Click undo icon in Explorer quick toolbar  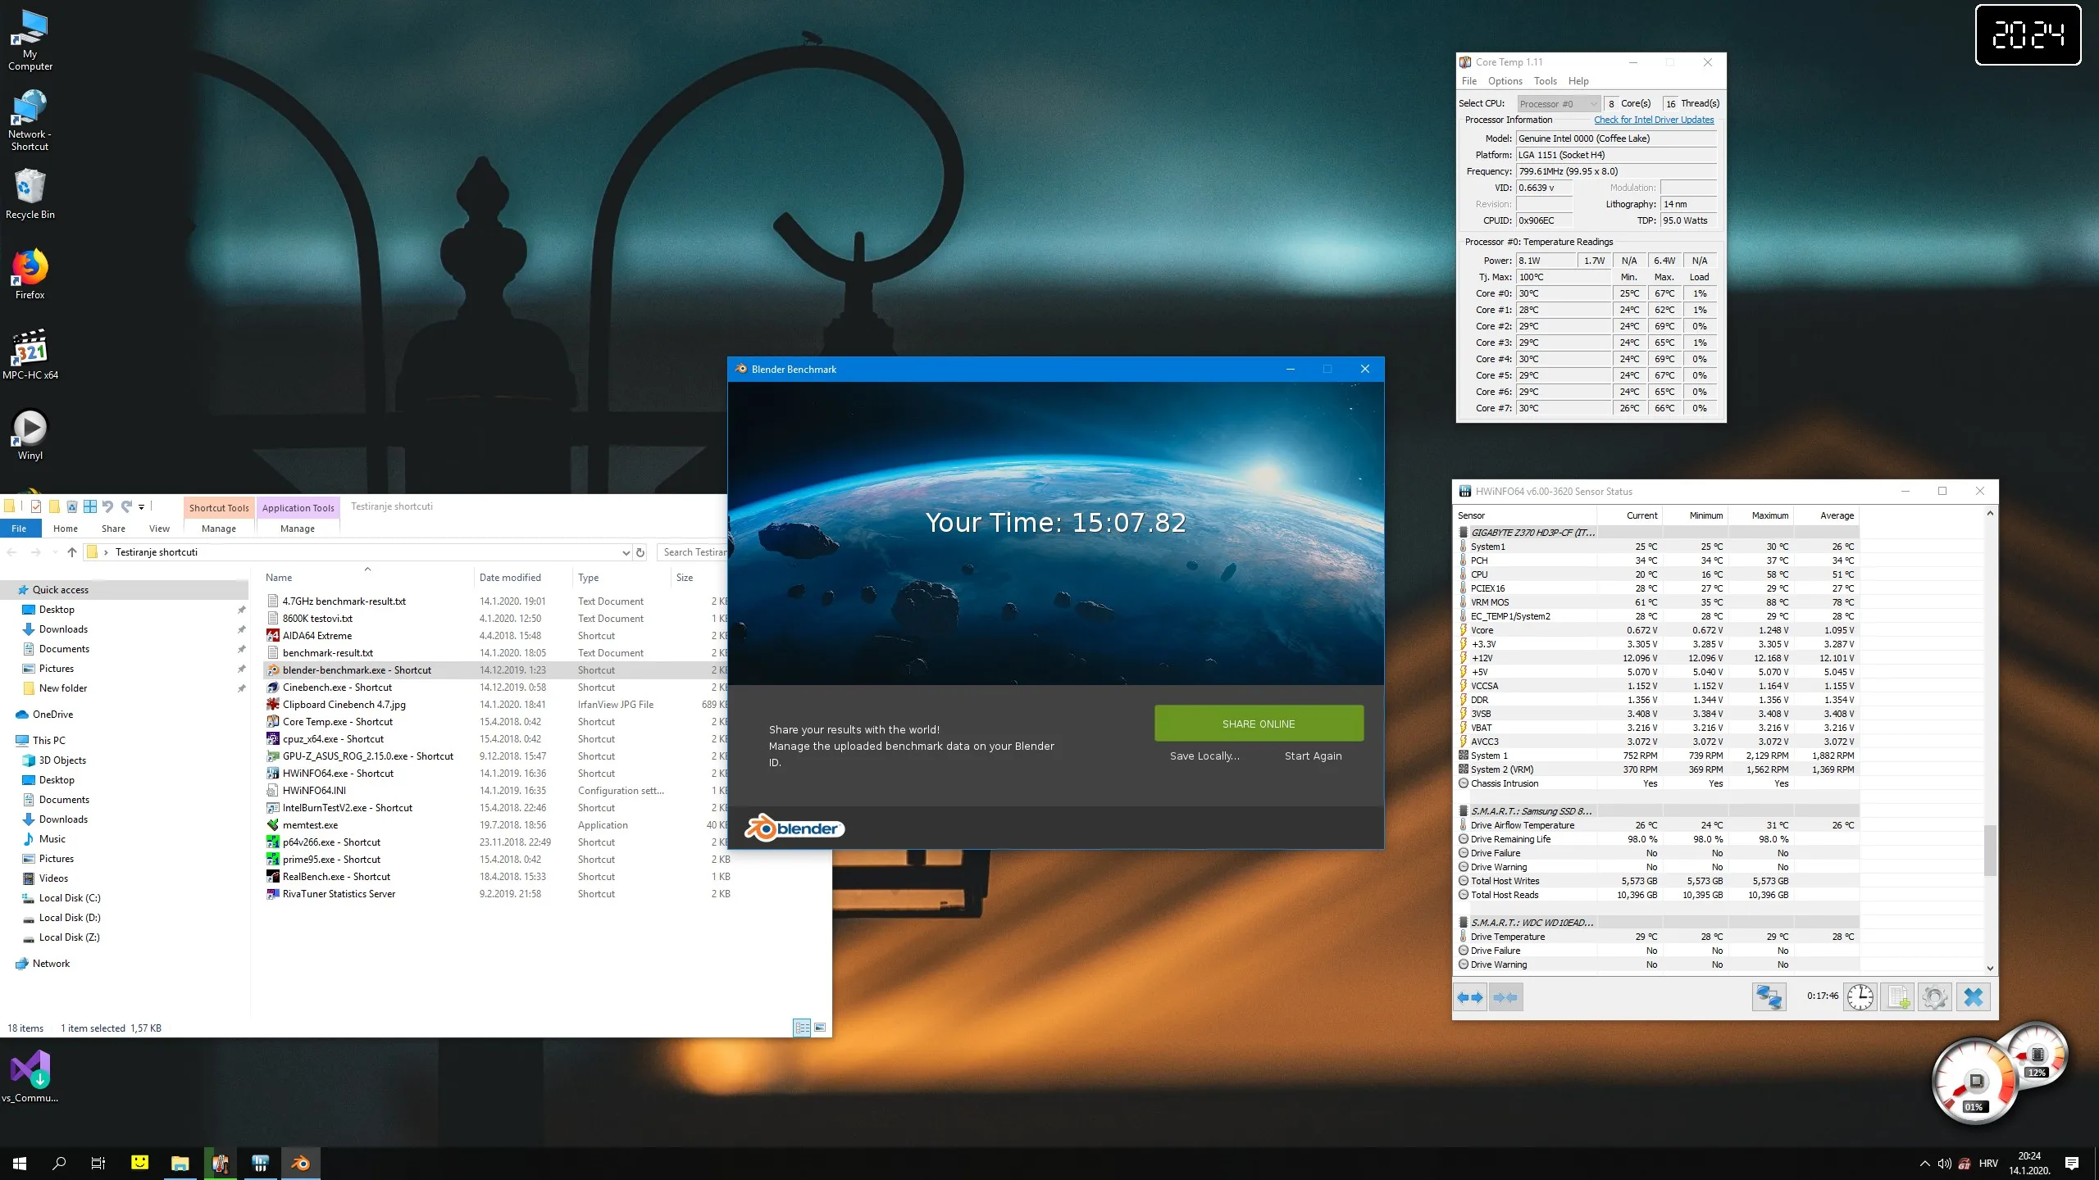107,506
